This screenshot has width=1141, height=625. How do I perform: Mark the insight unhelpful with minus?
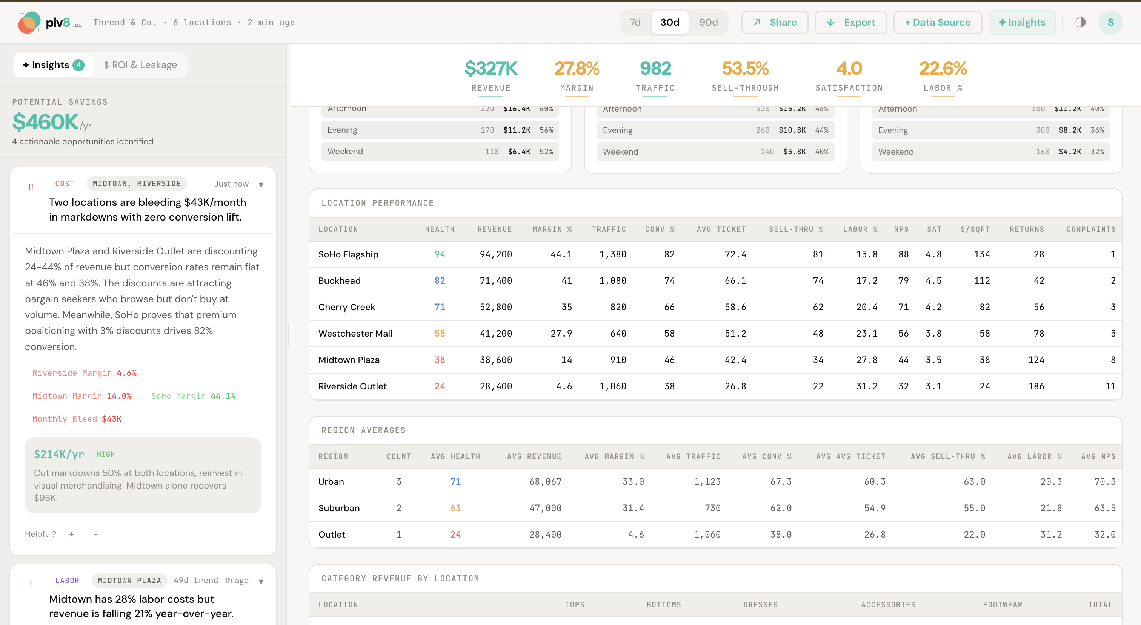click(x=95, y=534)
